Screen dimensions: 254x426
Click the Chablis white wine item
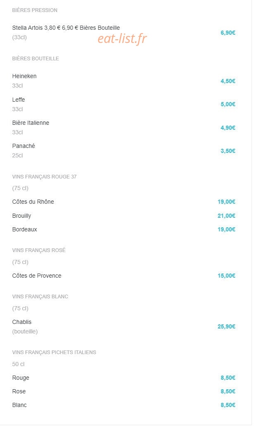pyautogui.click(x=123, y=326)
